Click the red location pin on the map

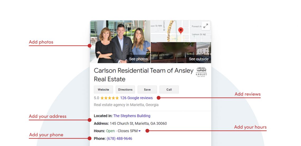tap(181, 31)
